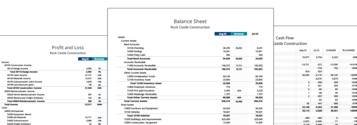Click the 22,136 value in Cash Flow
This screenshot has width=357, height=125.
click(305, 107)
